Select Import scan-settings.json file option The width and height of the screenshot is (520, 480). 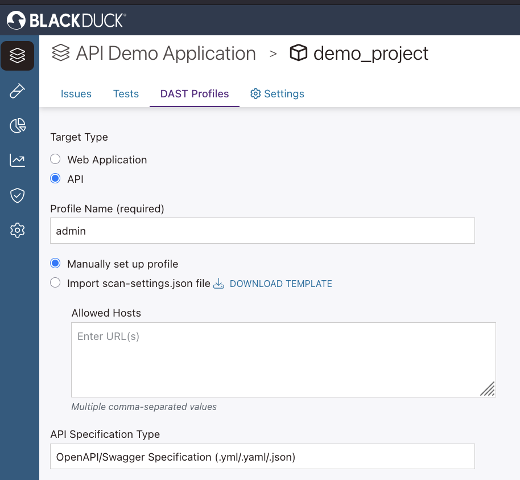point(55,282)
